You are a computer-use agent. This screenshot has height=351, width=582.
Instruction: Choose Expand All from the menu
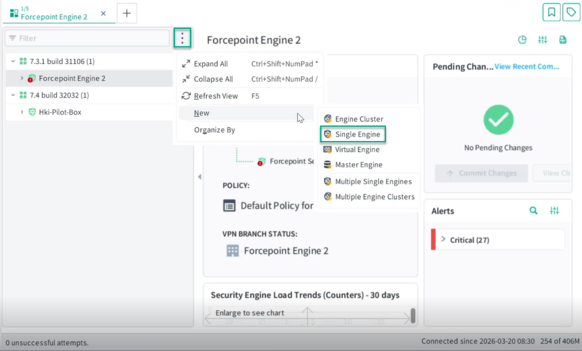[x=250, y=64]
